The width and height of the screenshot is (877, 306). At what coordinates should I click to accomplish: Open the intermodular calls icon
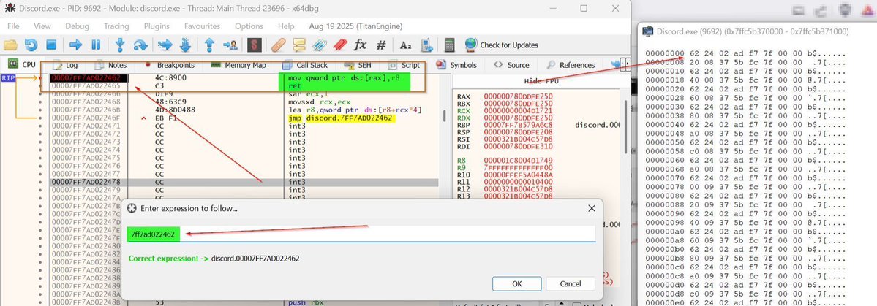pyautogui.click(x=426, y=45)
